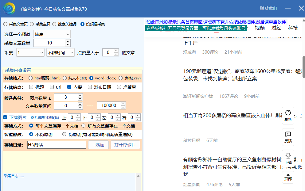Click 联系我们 in the title bar

coord(268,8)
